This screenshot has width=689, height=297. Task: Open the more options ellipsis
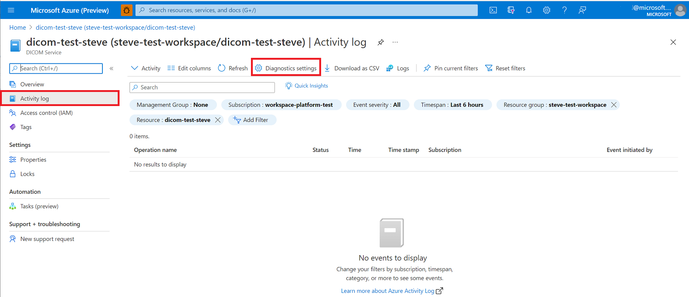pos(395,42)
